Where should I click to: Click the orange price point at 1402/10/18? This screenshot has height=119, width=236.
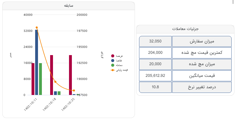coord(55,82)
